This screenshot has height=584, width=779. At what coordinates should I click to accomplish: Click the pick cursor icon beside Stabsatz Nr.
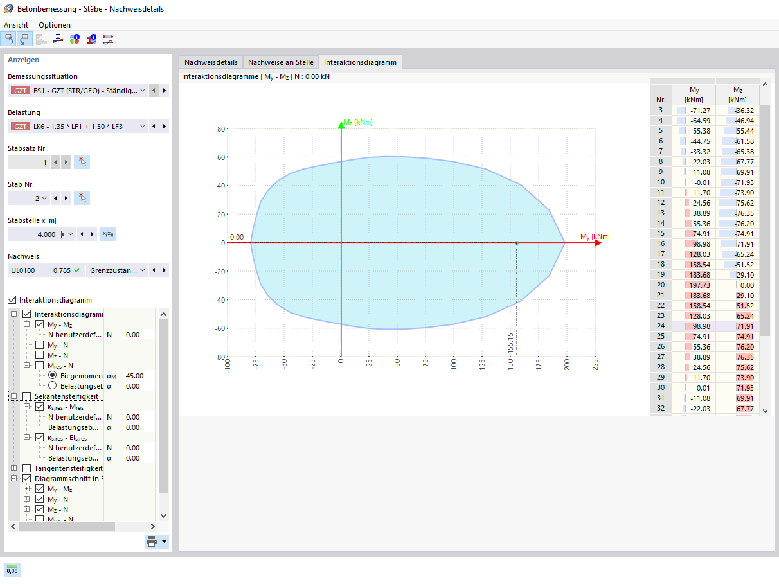point(82,162)
